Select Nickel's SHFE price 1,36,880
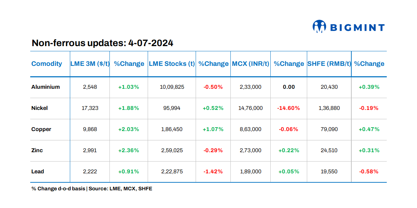417x208 pixels. (x=329, y=108)
